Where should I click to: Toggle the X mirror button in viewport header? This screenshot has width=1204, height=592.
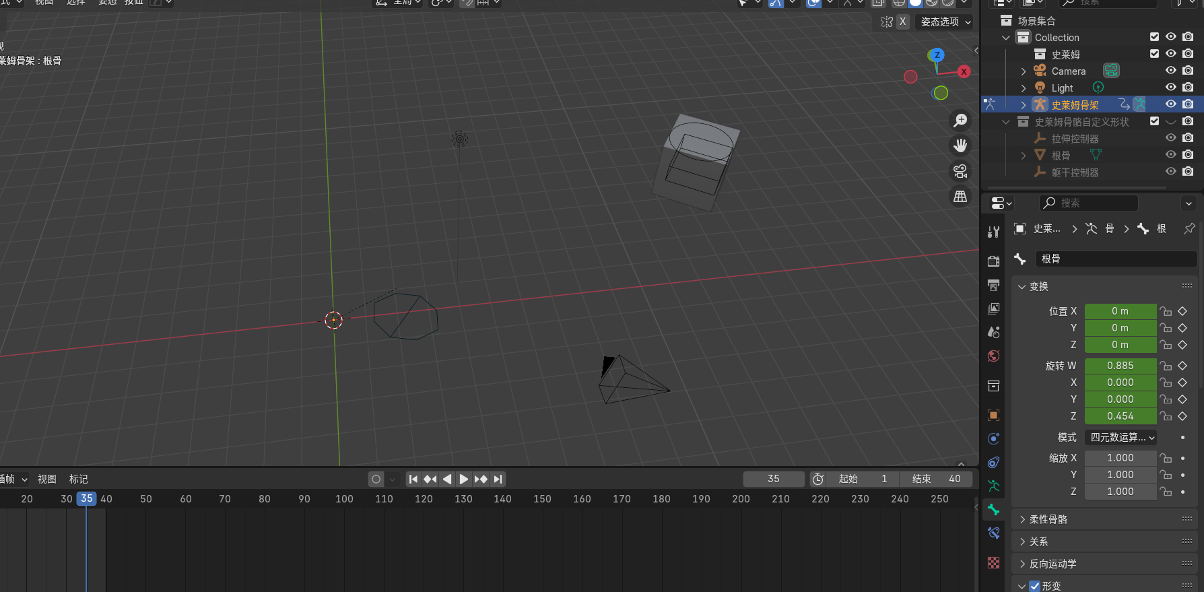(x=903, y=22)
